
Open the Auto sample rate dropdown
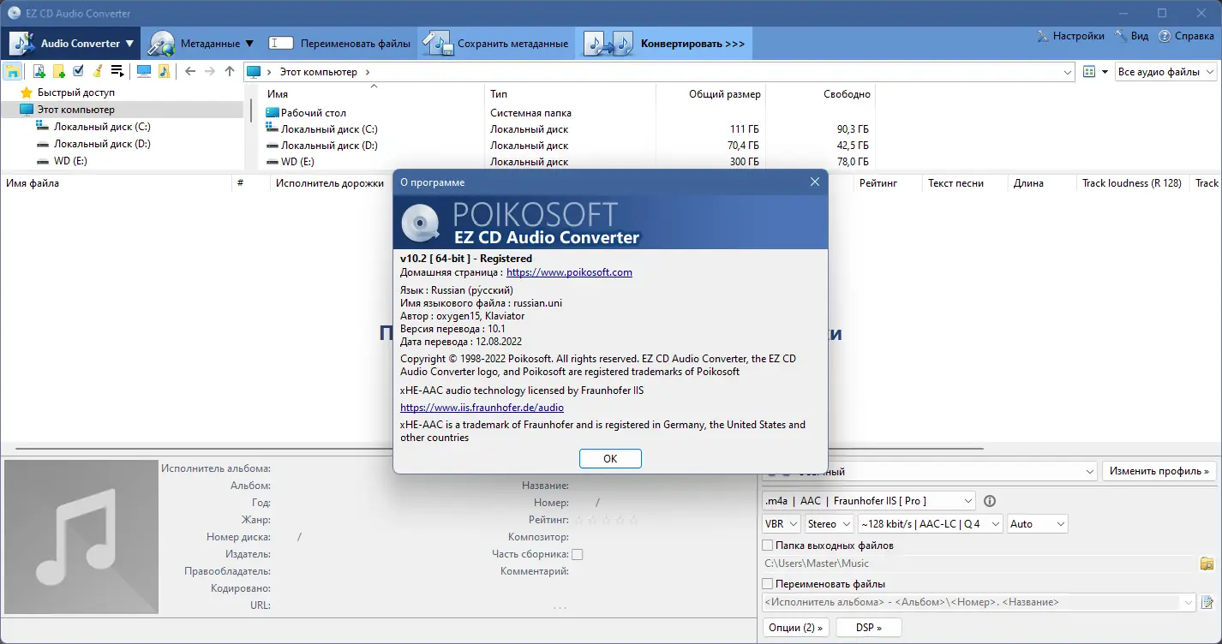[1038, 523]
